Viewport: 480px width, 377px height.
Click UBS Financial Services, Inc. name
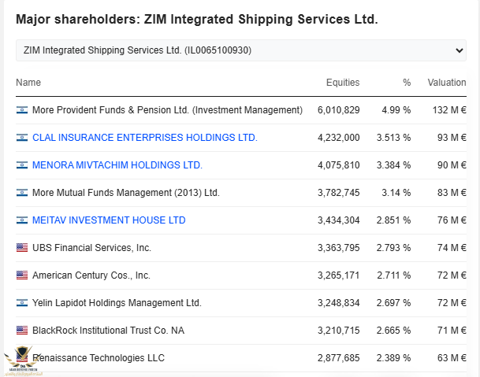(x=91, y=248)
